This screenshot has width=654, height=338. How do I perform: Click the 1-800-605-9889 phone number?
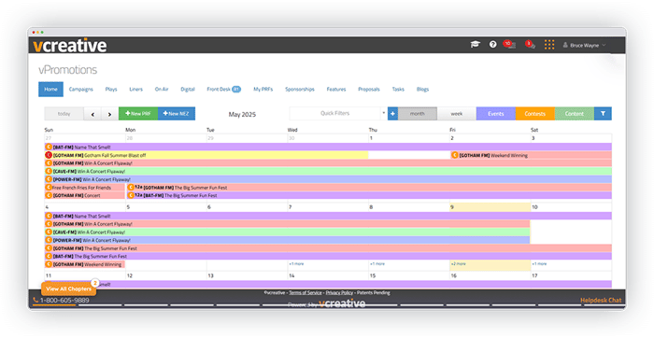(x=64, y=300)
